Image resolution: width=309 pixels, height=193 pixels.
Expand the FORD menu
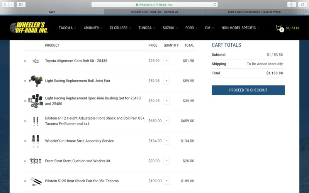(191, 28)
